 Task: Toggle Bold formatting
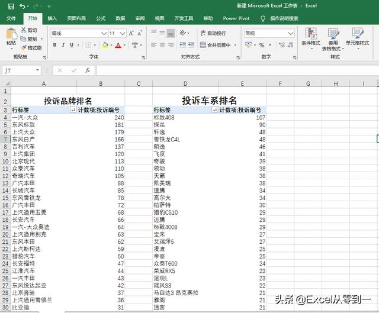(x=54, y=45)
